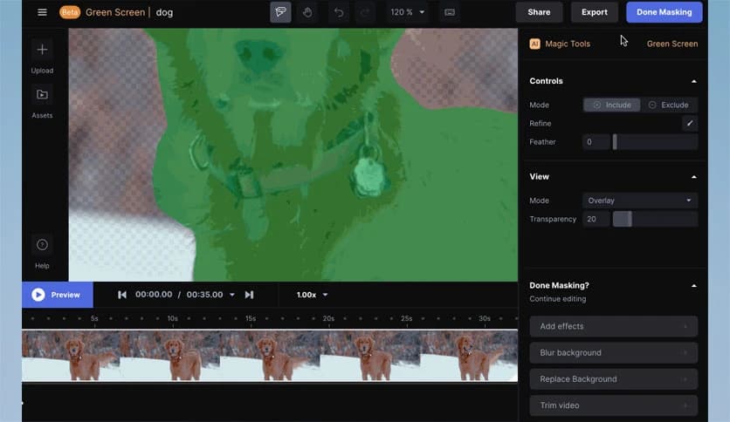This screenshot has height=422, width=730.
Task: Click the 15s mark on timeline ruler
Action: tap(251, 319)
